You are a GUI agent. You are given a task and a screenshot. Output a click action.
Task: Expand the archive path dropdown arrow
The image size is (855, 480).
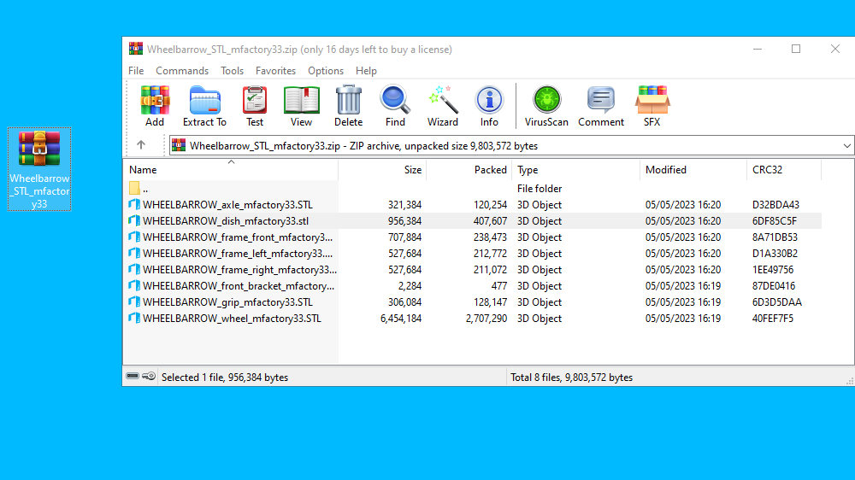(846, 146)
